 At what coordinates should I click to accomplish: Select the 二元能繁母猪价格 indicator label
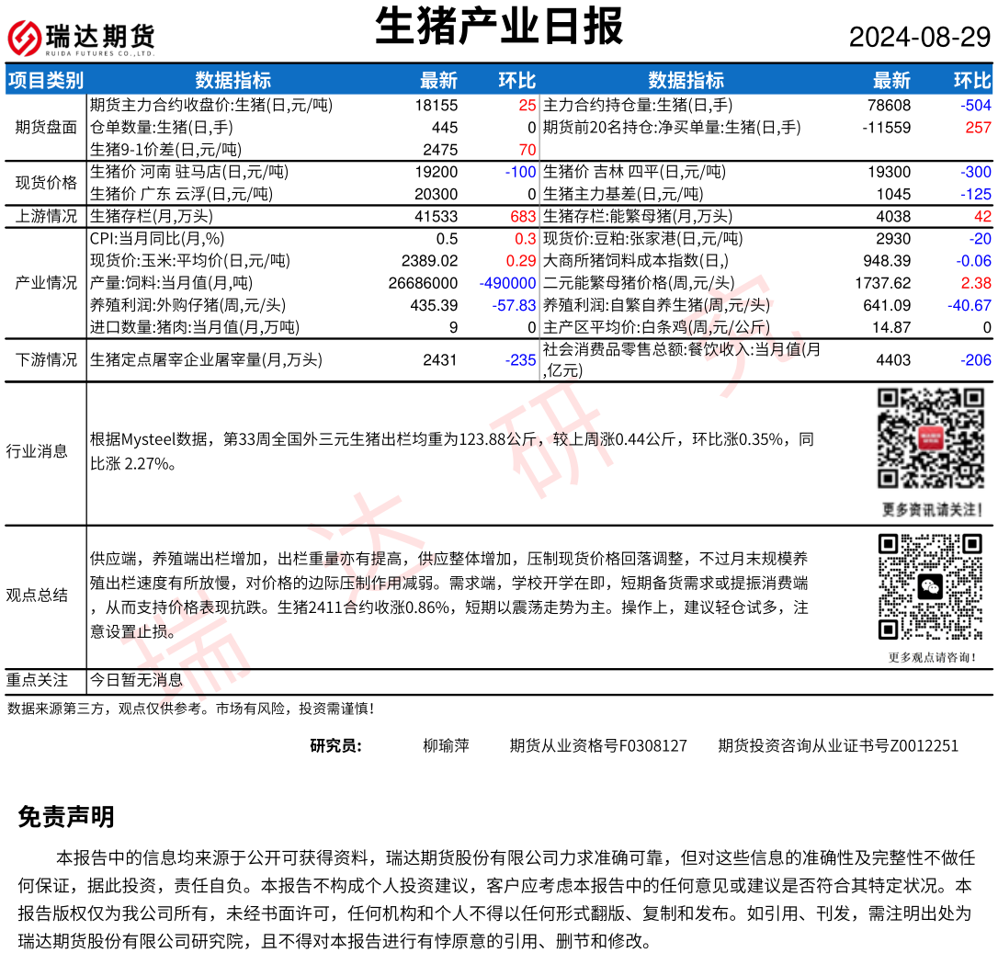pos(639,283)
